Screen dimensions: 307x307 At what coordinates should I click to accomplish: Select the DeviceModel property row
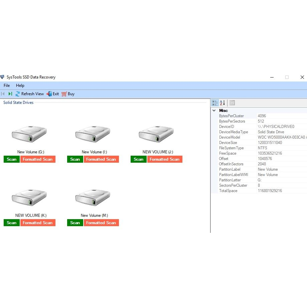(x=262, y=137)
